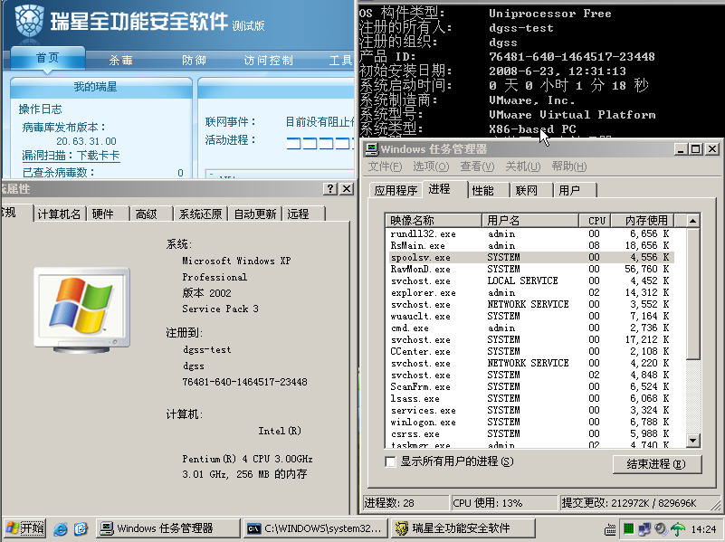This screenshot has height=542, width=725.
Task: Select the winlogon.exe process row
Action: (x=529, y=422)
